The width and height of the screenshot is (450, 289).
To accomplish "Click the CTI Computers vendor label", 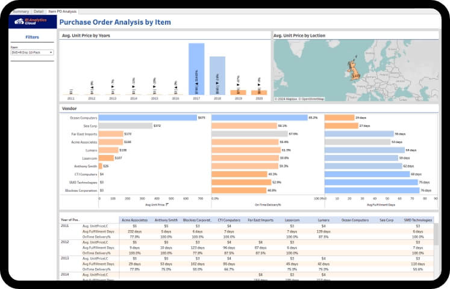I will [x=86, y=174].
